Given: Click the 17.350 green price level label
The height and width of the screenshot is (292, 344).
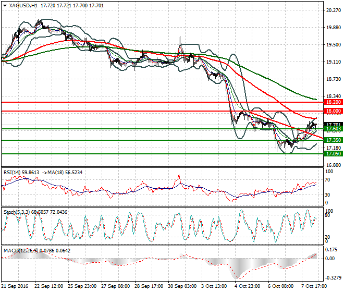Looking at the screenshot, I should (x=333, y=140).
